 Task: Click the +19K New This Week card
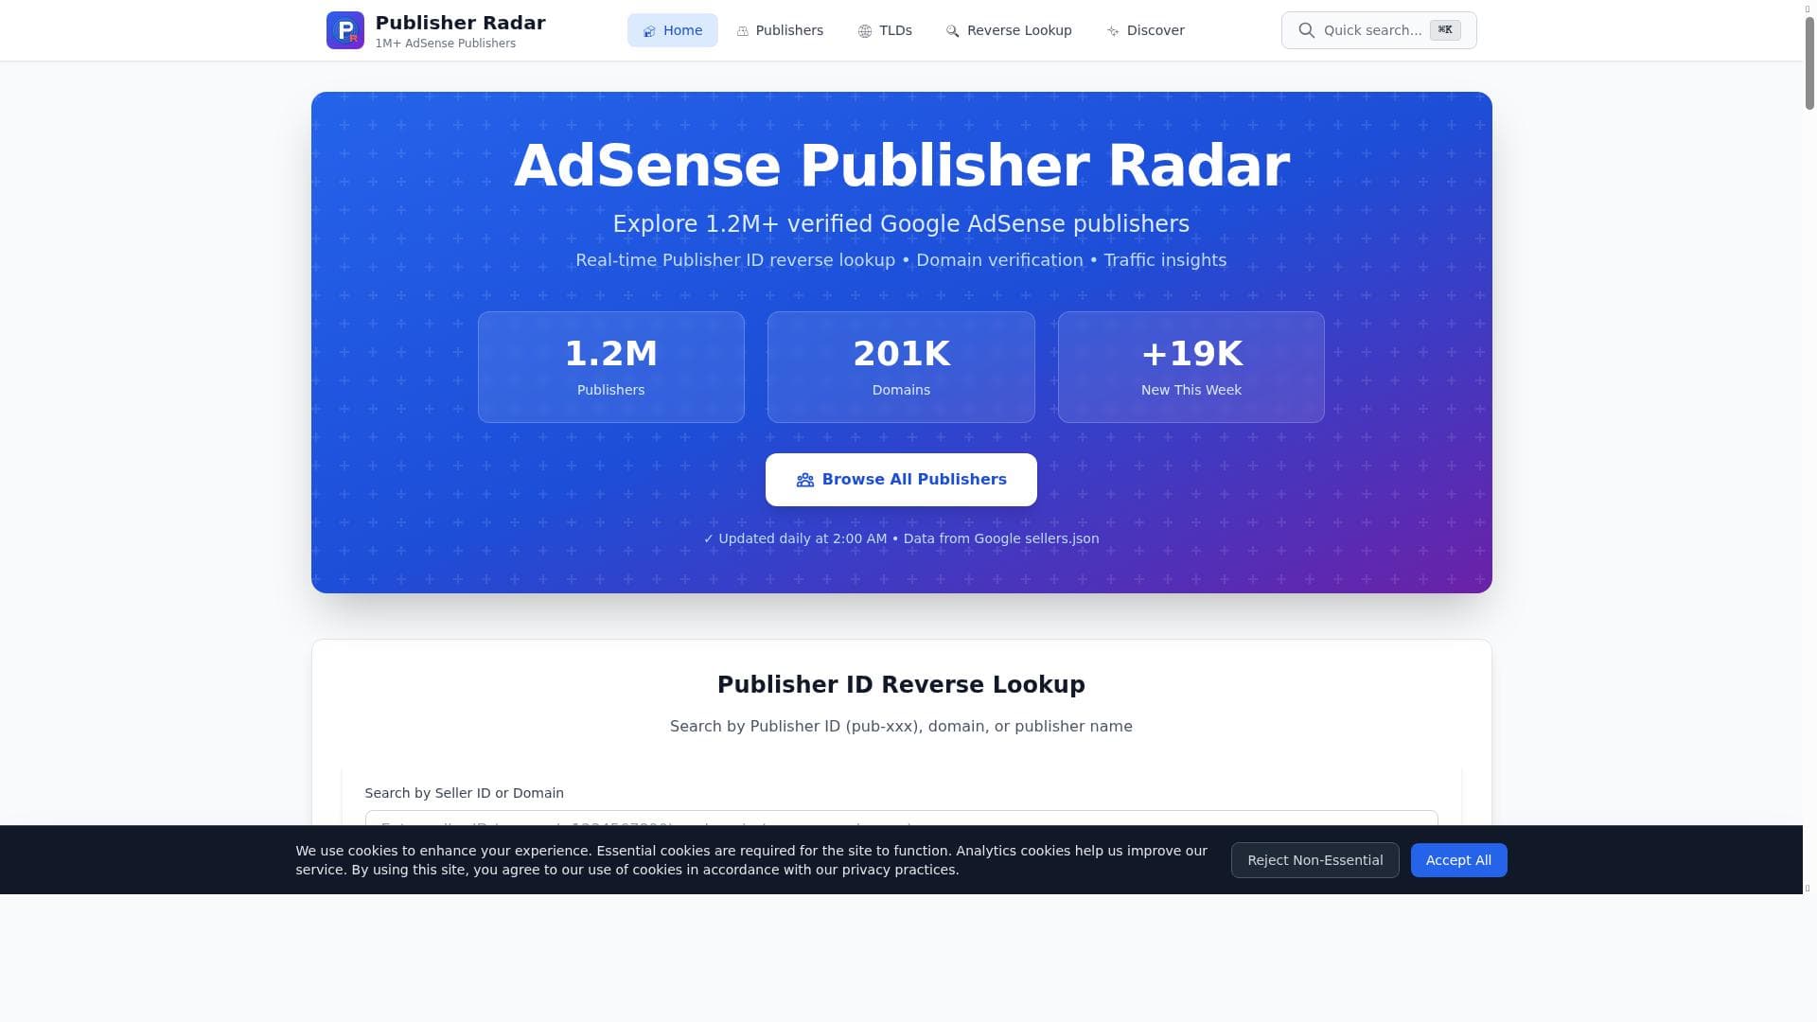(x=1191, y=367)
